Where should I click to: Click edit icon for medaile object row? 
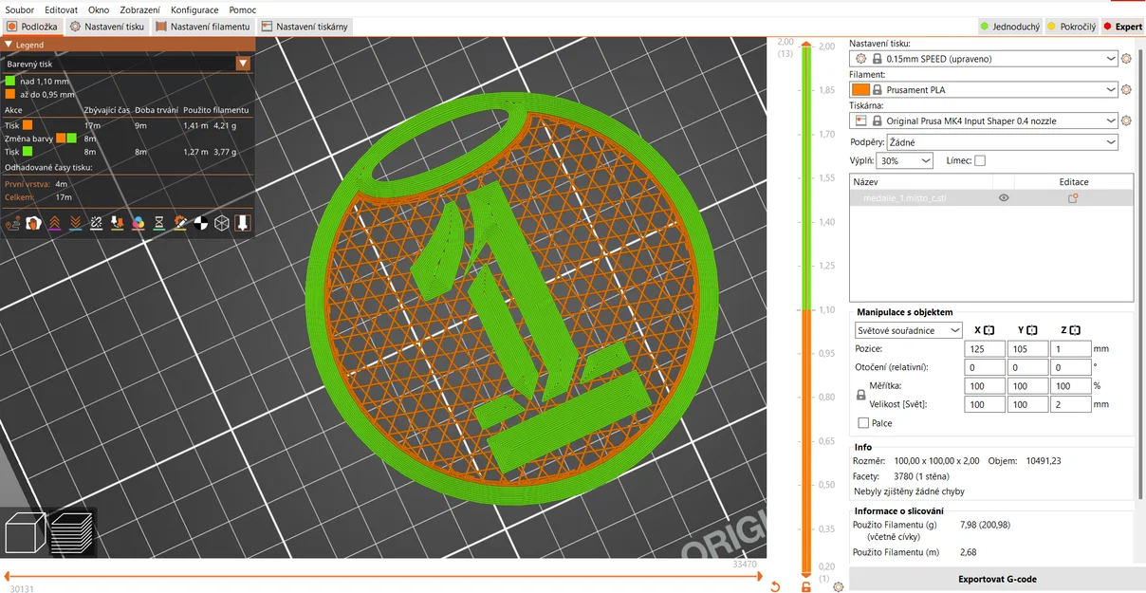[x=1074, y=198]
